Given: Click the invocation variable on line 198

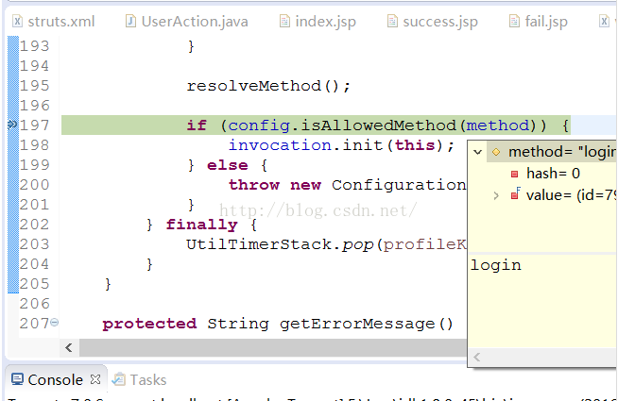Looking at the screenshot, I should pos(280,145).
